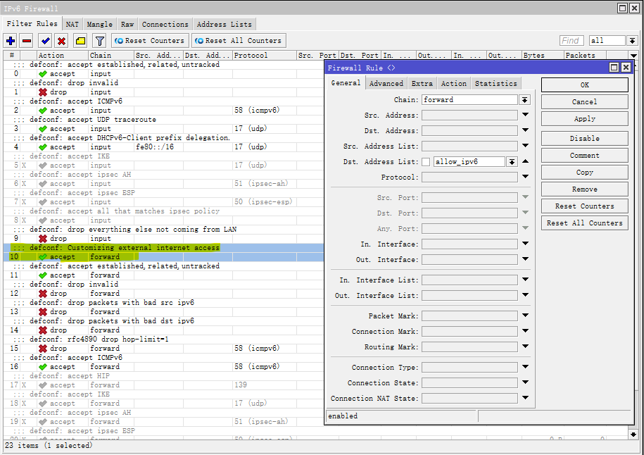Disable rule using red X toolbar icon
The height and width of the screenshot is (455, 644).
[62, 41]
